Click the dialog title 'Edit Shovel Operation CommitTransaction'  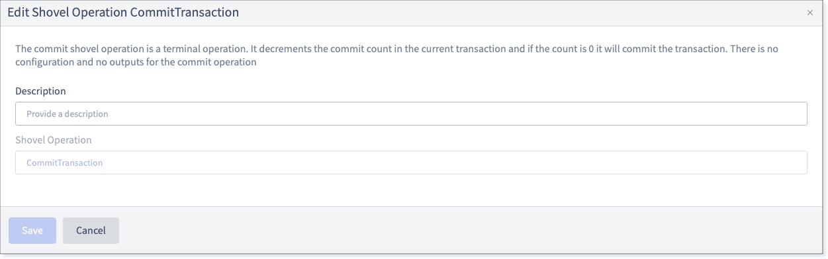123,13
